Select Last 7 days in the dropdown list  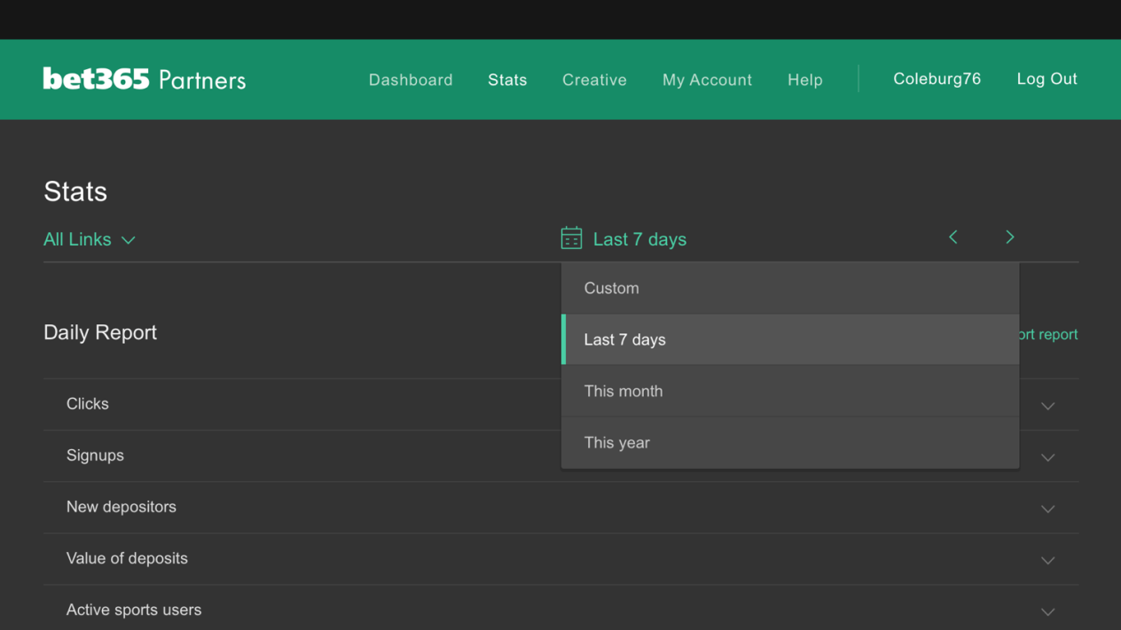coord(790,339)
